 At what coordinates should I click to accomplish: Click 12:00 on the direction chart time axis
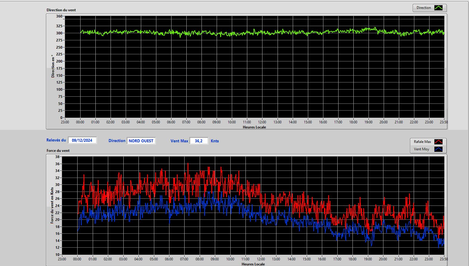[262, 122]
